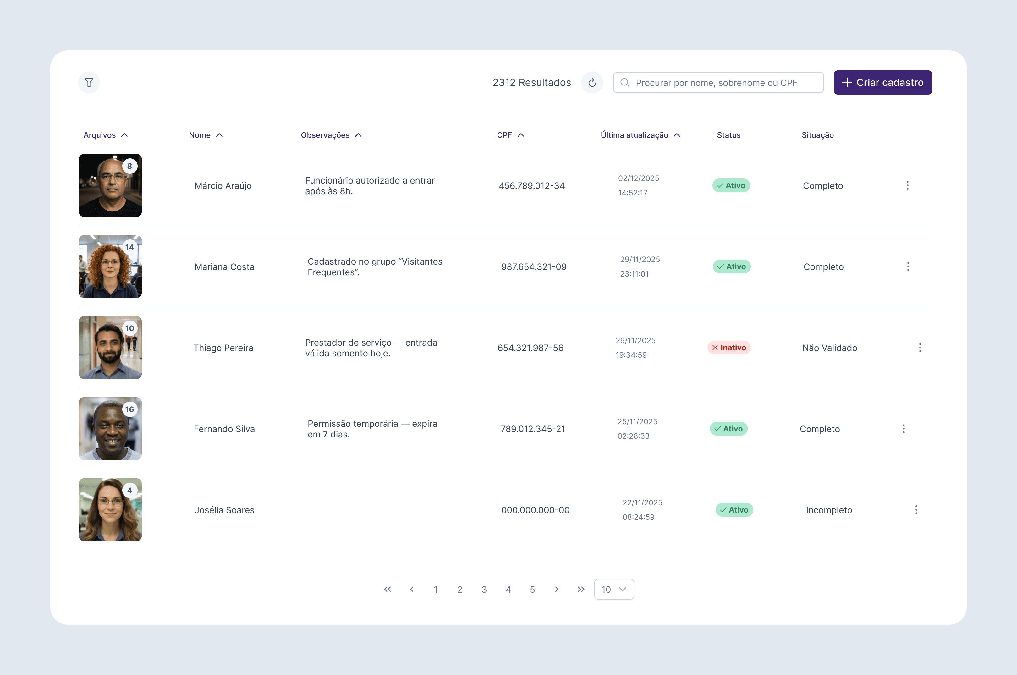Click the refresh results icon
This screenshot has width=1017, height=675.
pos(592,82)
